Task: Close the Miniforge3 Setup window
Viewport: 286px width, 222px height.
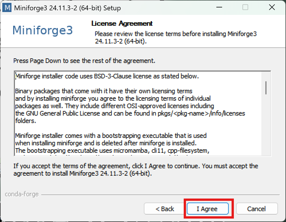Action: tap(272, 8)
